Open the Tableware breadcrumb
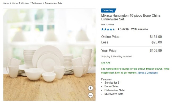Image resolution: width=179 pixels, height=105 pixels. pos(37,3)
